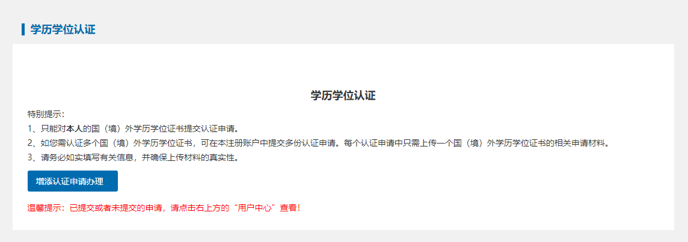Screen dimensions: 688x242
Task: Click the 增添认证申请办理 blue button
Action: [72, 181]
